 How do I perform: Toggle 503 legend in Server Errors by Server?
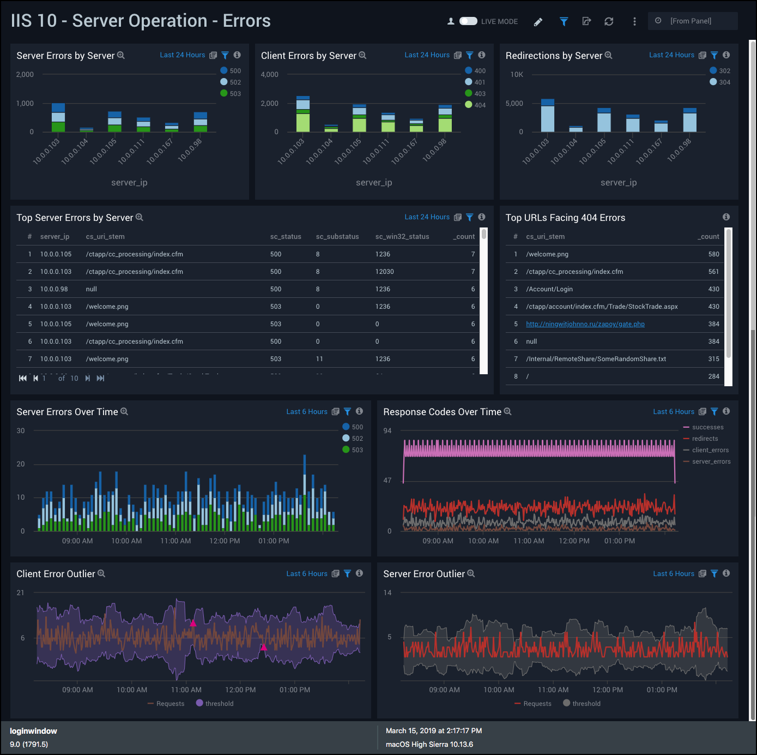pos(231,94)
